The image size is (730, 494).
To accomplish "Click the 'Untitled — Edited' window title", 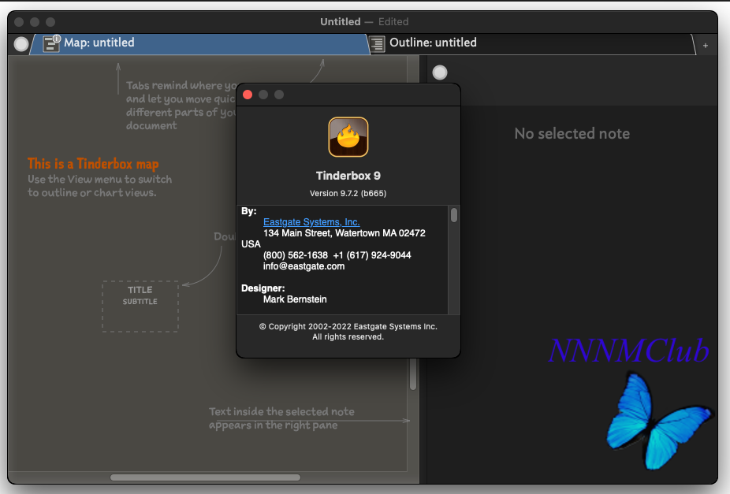I will [x=364, y=22].
